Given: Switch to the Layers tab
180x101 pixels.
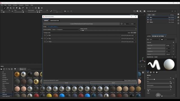Looking at the screenshot, I should (x=149, y=36).
